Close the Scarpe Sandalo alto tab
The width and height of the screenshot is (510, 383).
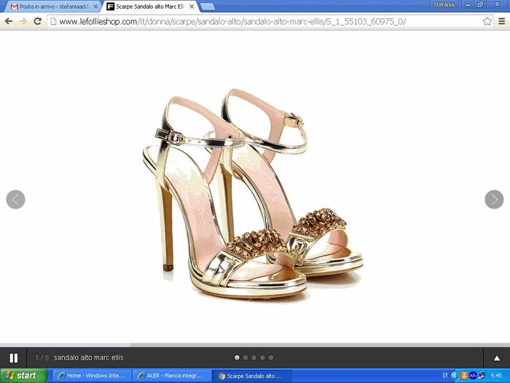[193, 6]
